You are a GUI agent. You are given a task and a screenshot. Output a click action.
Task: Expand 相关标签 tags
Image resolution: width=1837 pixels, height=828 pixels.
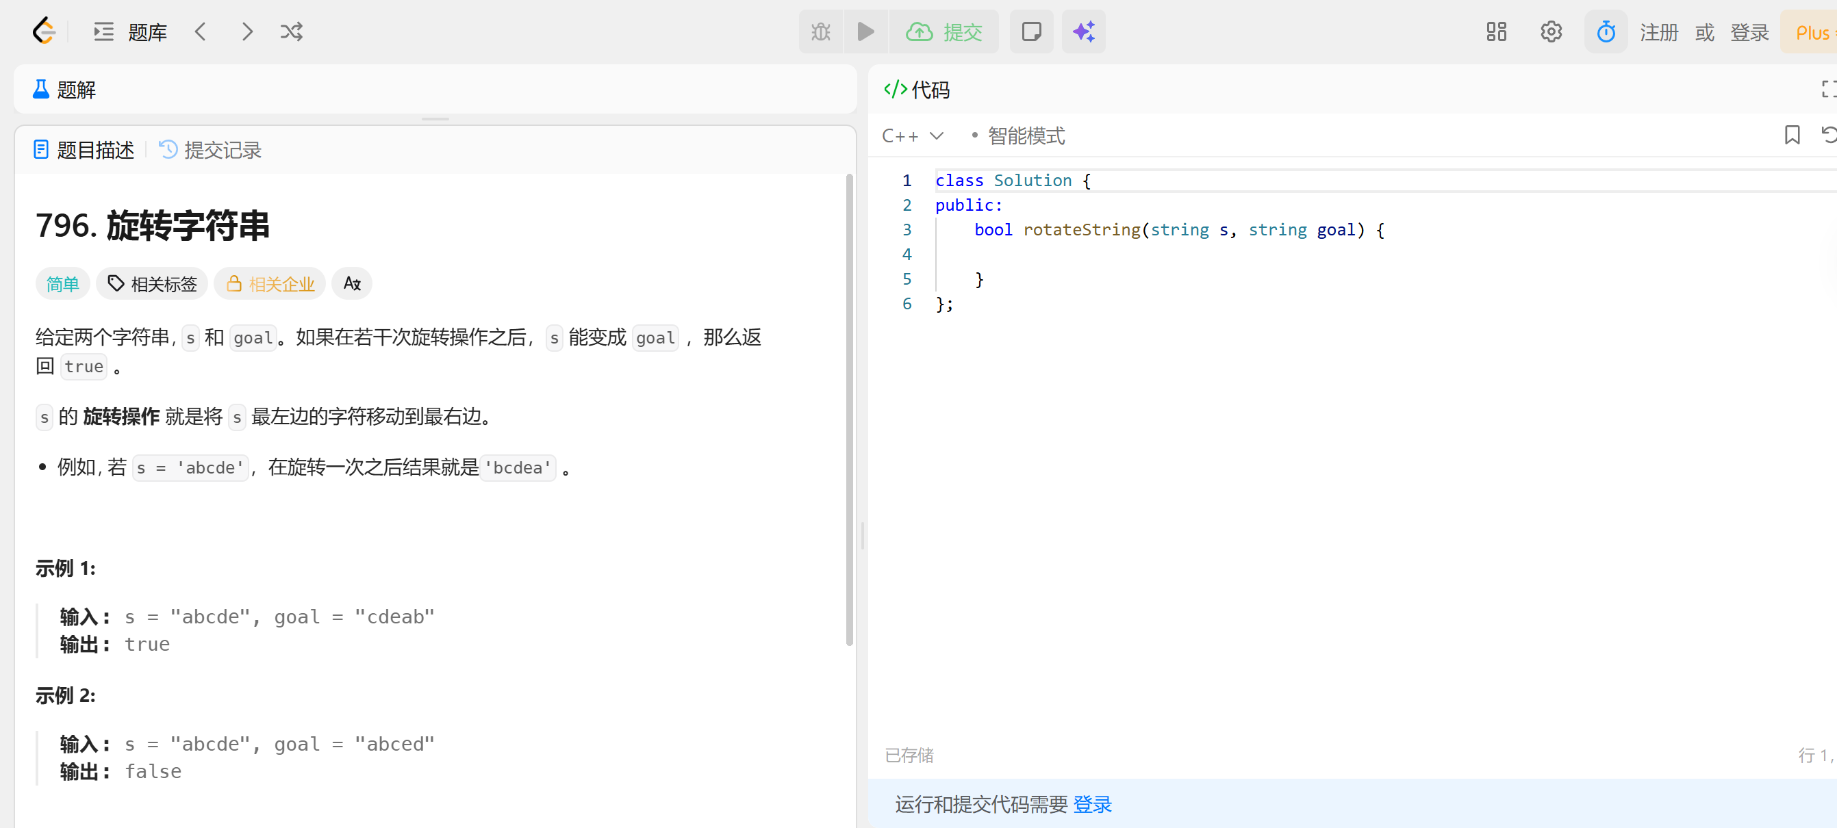point(152,283)
